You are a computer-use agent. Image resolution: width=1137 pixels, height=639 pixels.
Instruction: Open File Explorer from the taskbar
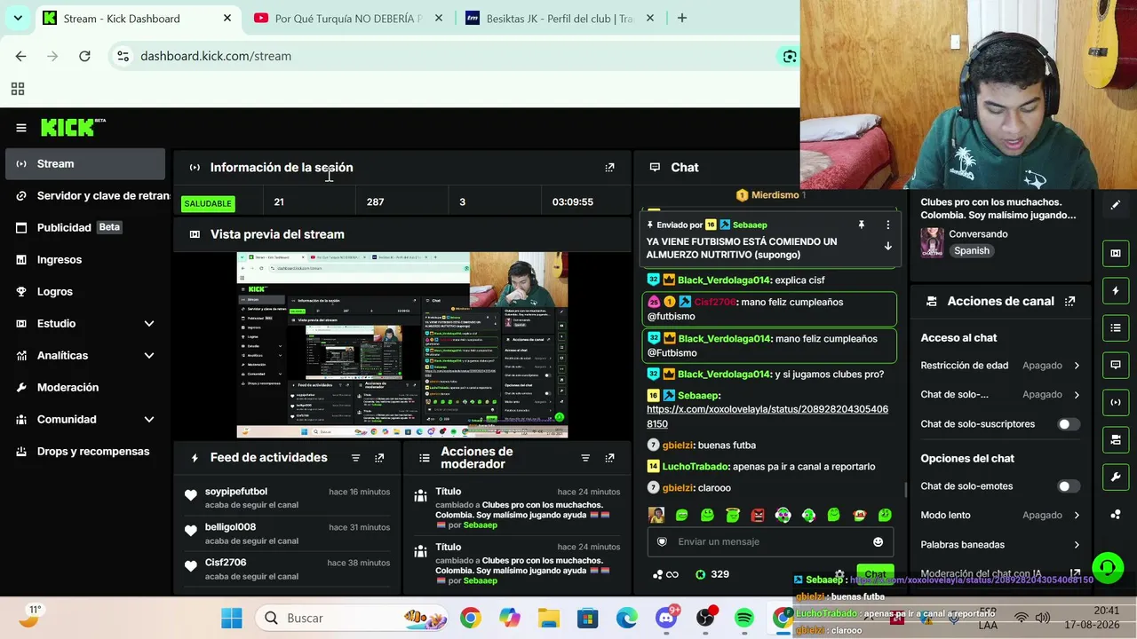click(x=549, y=618)
